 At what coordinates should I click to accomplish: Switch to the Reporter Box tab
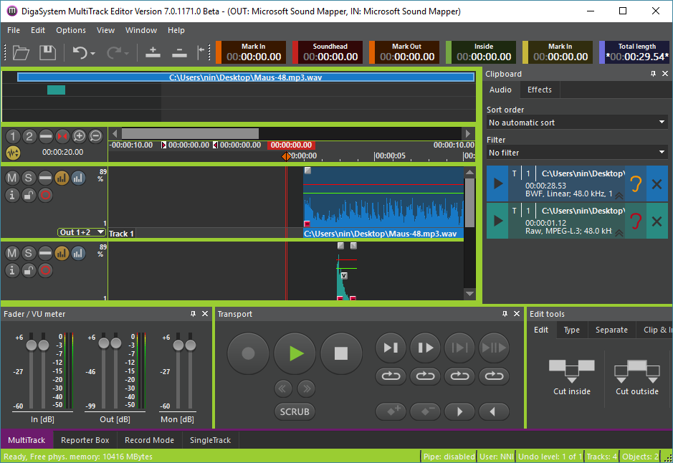click(x=85, y=440)
